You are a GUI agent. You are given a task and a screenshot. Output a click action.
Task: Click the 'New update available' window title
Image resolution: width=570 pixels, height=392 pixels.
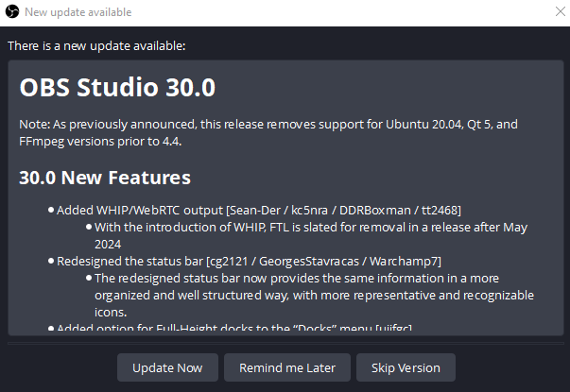coord(78,12)
